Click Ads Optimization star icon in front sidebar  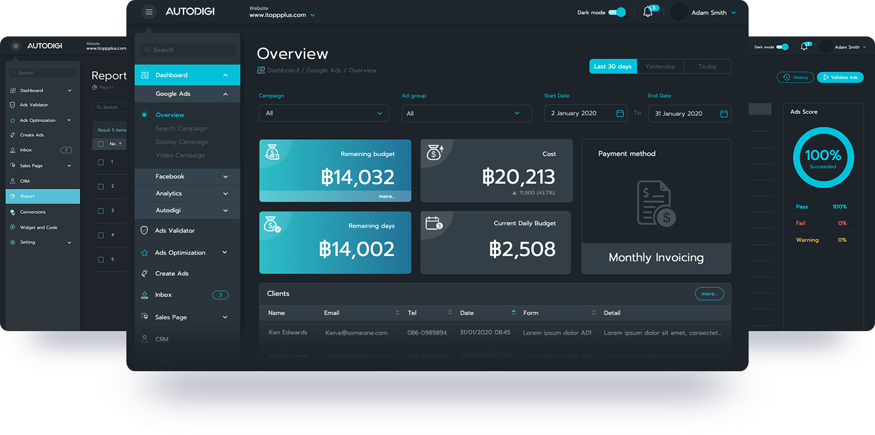click(x=145, y=253)
